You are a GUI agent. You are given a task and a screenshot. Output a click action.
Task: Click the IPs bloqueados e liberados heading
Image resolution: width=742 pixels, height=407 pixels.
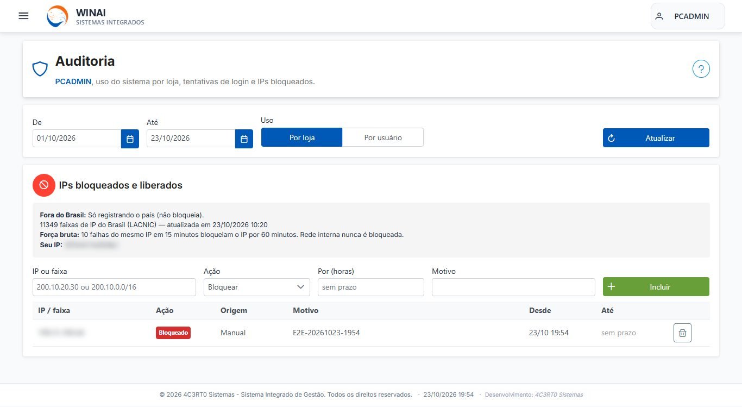(121, 185)
